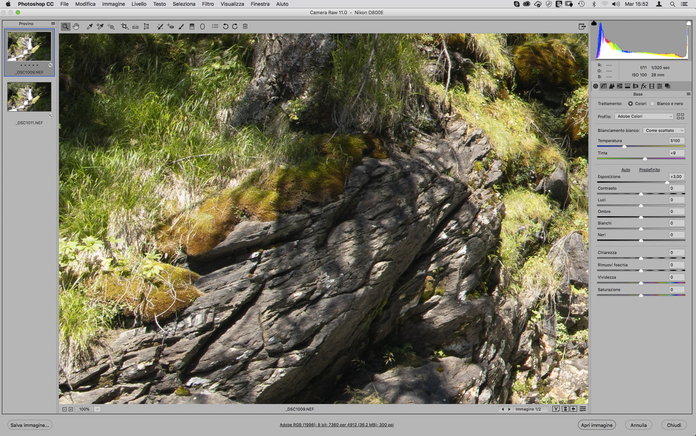Open the Split Toning panel tab
The width and height of the screenshot is (696, 436).
pyautogui.click(x=627, y=86)
